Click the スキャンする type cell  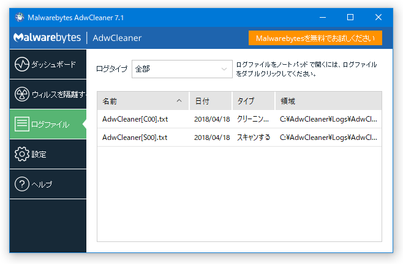pyautogui.click(x=254, y=137)
